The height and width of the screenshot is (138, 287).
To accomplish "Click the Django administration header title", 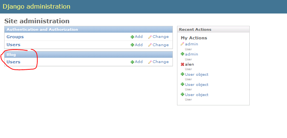I will [37, 7].
